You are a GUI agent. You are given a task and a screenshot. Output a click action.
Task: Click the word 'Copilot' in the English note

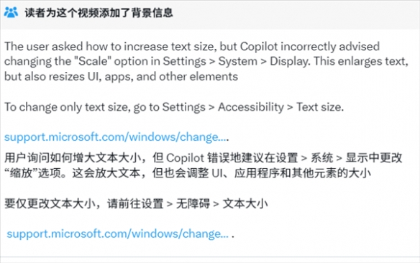259,47
